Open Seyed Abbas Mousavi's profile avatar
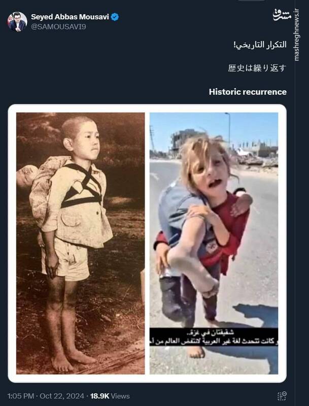 (17, 22)
